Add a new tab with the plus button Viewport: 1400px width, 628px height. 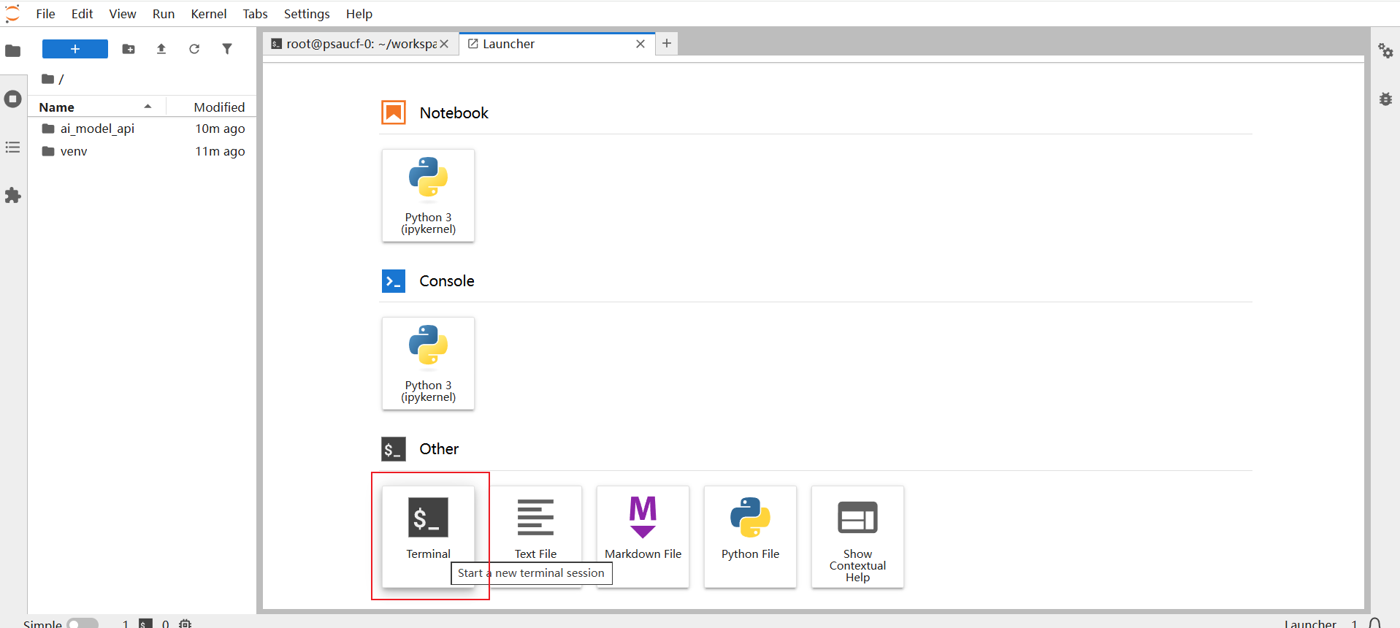(x=667, y=44)
